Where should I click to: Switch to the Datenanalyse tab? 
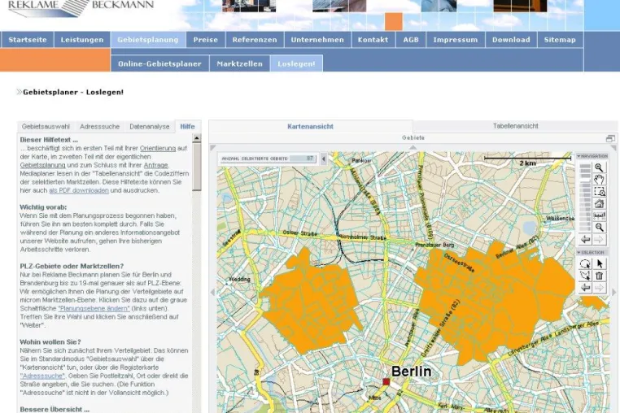[x=150, y=127]
